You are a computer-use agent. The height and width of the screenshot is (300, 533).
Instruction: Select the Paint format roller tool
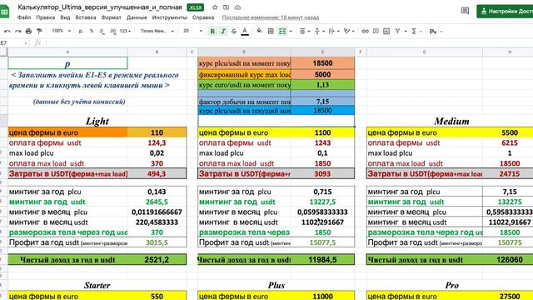[39, 32]
